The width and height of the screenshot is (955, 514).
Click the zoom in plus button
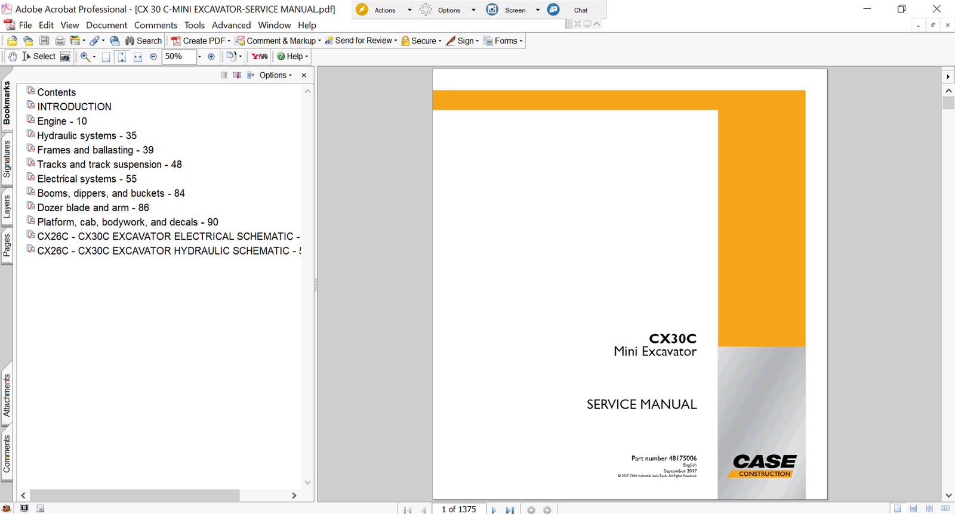[211, 57]
